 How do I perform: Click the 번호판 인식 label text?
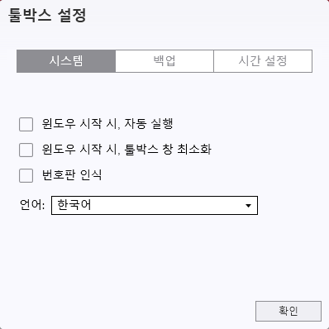click(72, 175)
